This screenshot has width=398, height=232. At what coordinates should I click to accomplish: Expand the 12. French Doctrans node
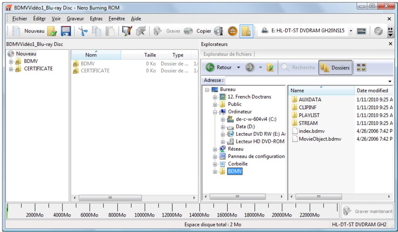pos(215,97)
